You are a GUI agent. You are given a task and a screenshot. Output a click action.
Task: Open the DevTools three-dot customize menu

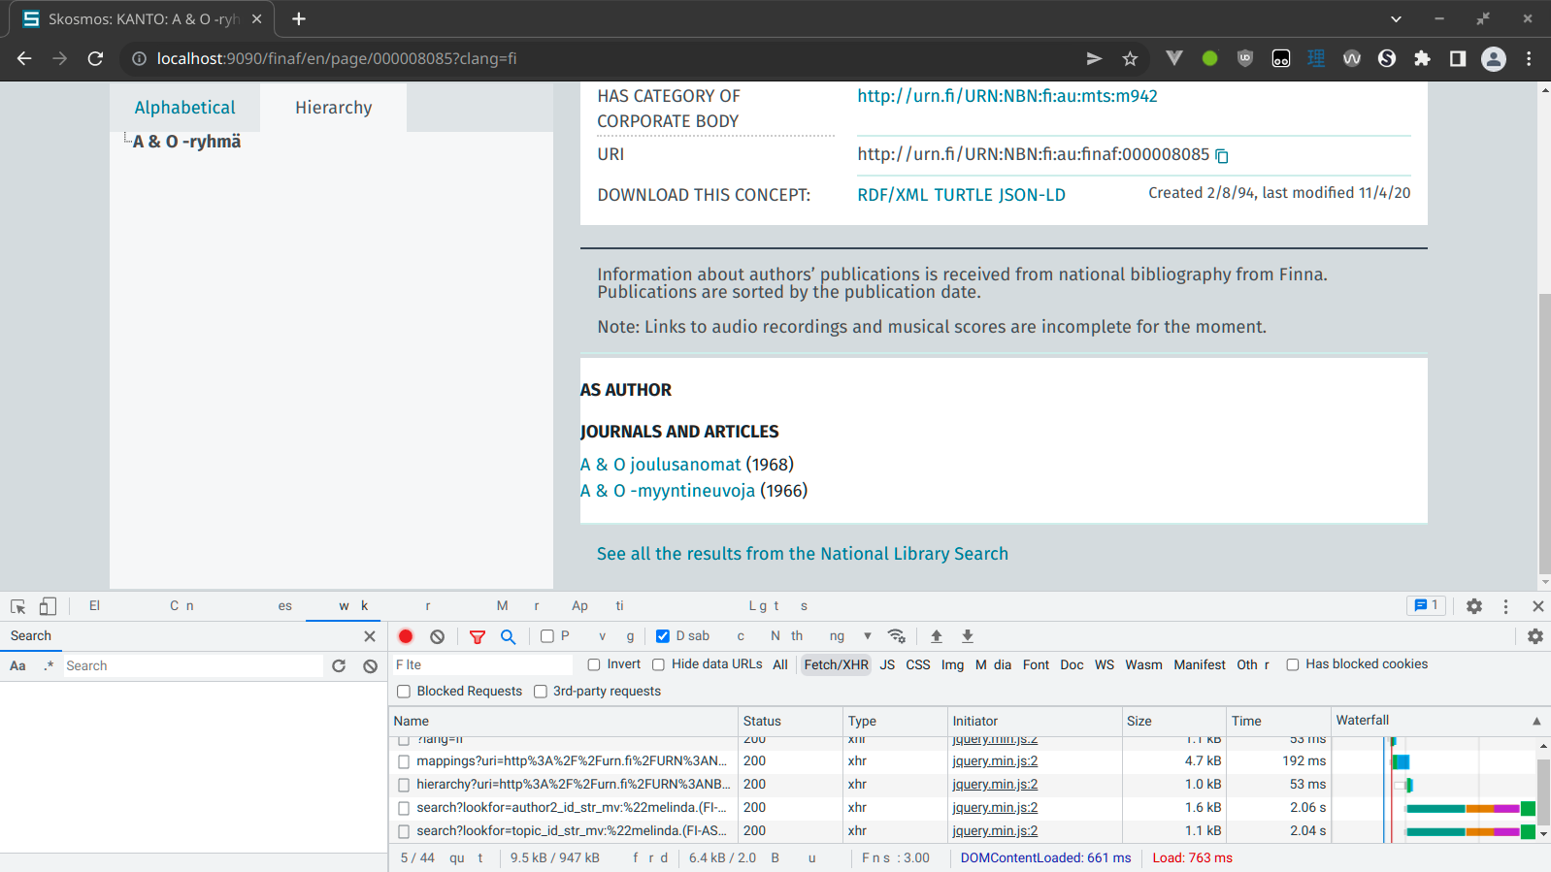pyautogui.click(x=1505, y=606)
